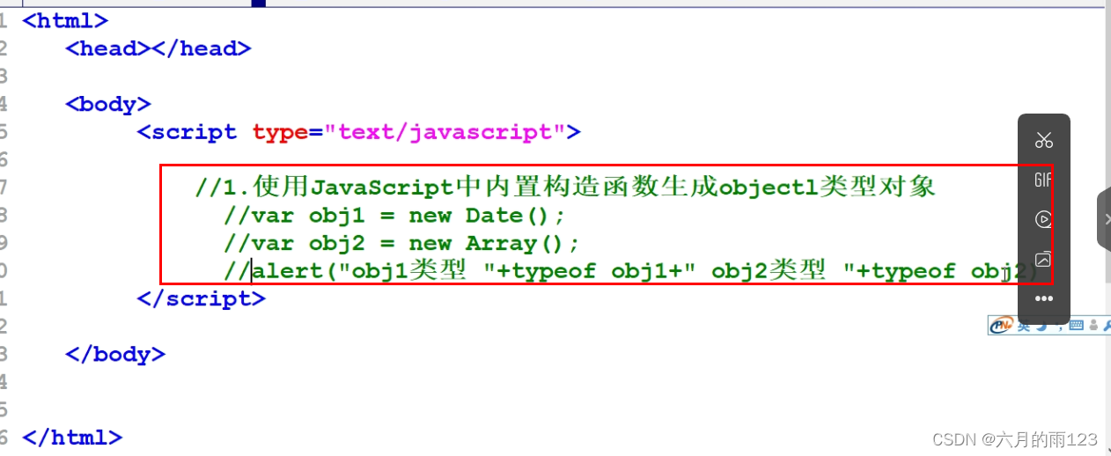Click the closing </script> tag

pos(202,298)
